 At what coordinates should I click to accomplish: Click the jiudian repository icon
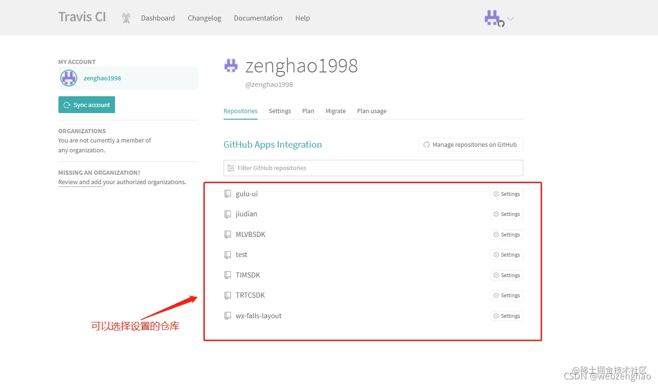pyautogui.click(x=228, y=214)
